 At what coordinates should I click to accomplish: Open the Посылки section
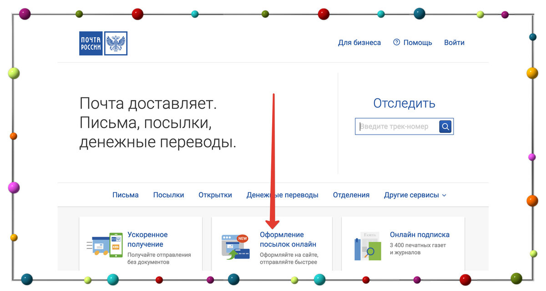168,195
